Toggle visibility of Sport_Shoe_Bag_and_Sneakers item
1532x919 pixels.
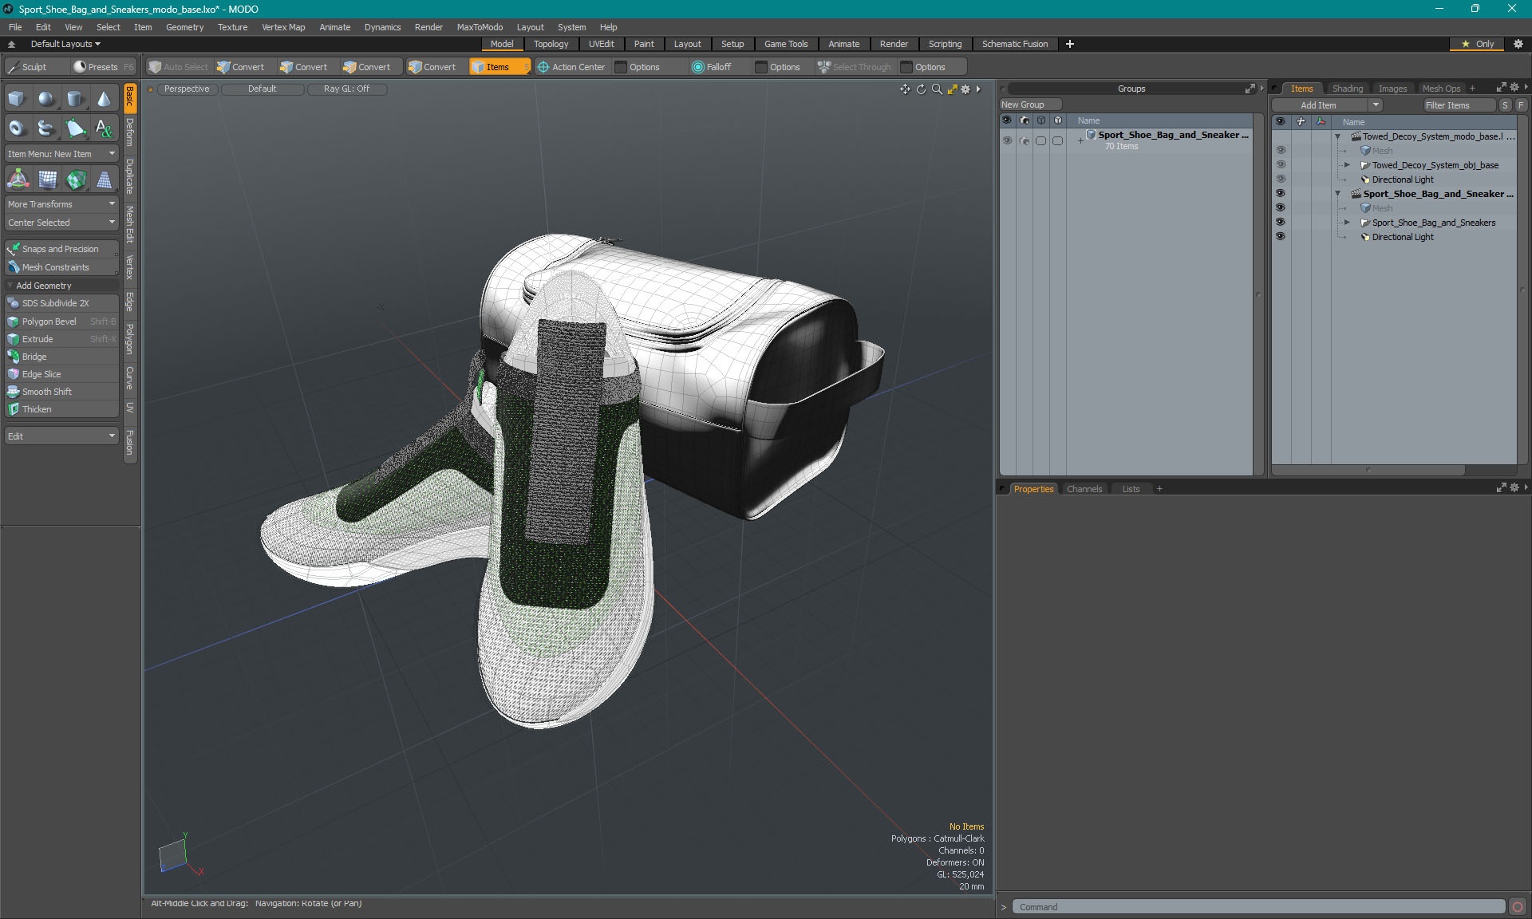point(1281,223)
